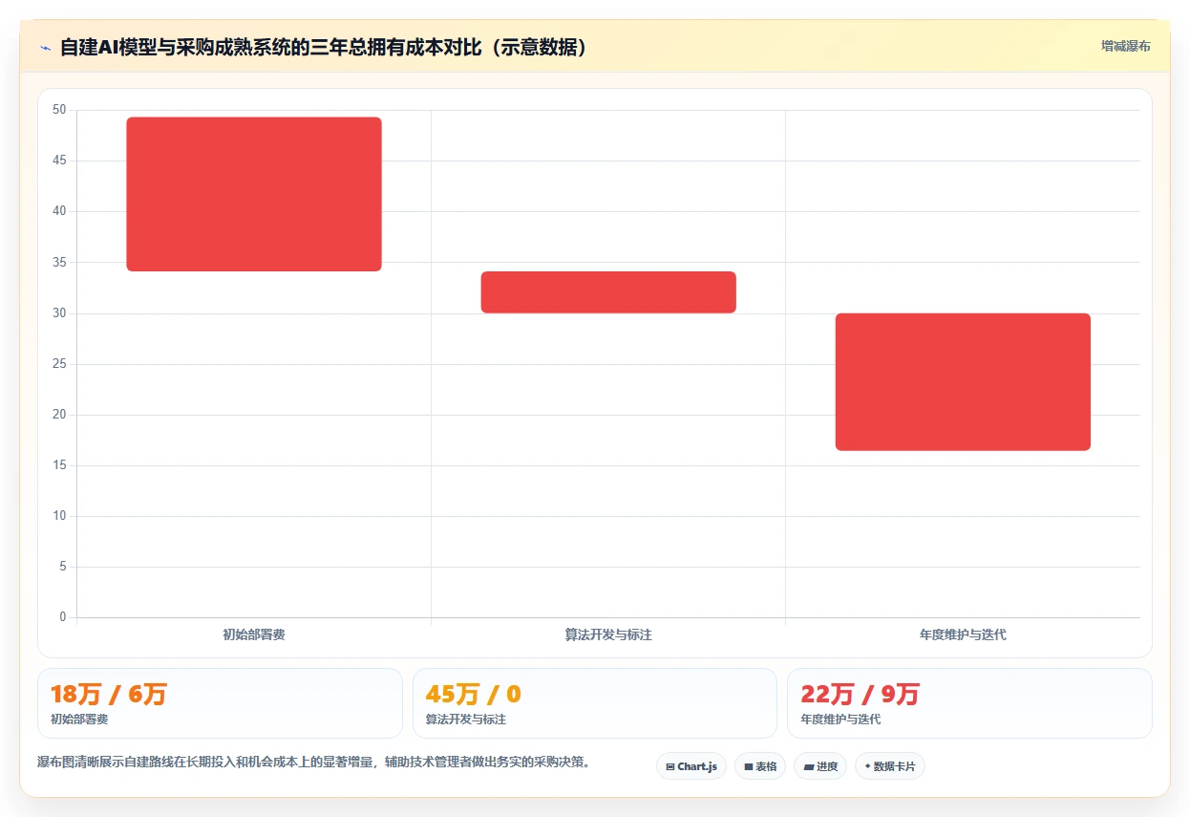Click the y-axis value 35

(59, 262)
